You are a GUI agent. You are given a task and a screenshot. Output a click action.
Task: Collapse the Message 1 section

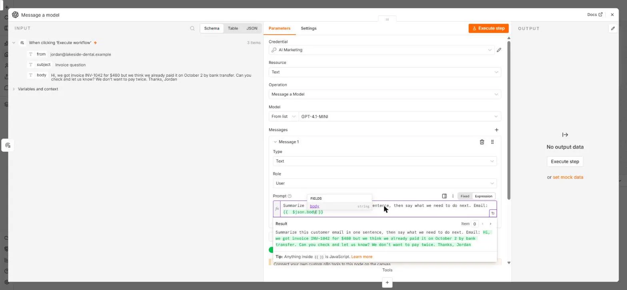coord(275,142)
